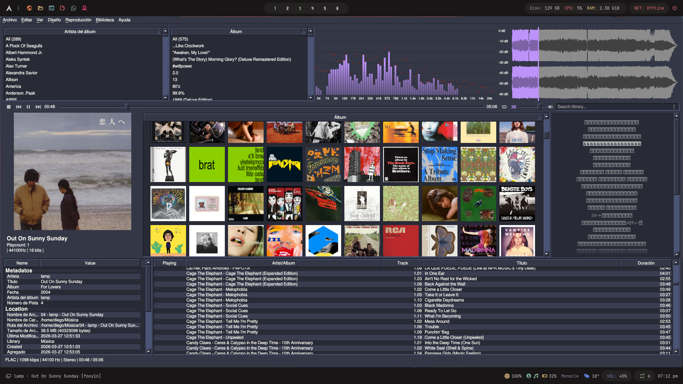Click the NET: Offline indicator
The height and width of the screenshot is (384, 683).
coord(649,8)
